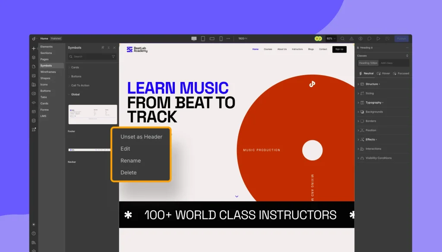Select the mobile viewport icon
The height and width of the screenshot is (252, 442).
tap(221, 38)
